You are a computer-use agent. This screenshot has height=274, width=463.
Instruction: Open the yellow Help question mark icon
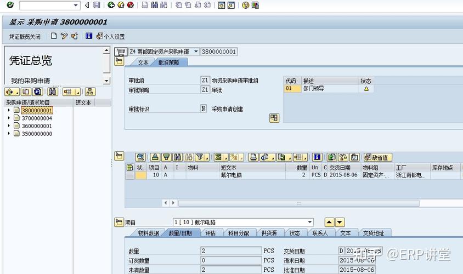tap(245, 5)
